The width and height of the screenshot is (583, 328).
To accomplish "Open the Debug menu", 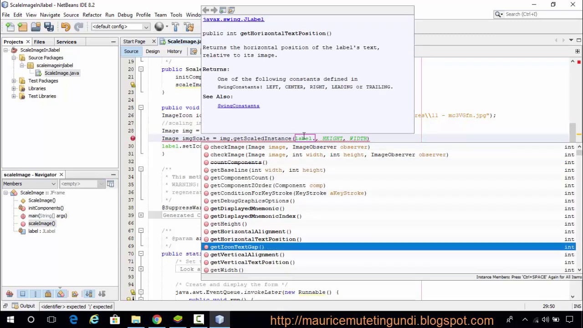I will (x=125, y=15).
